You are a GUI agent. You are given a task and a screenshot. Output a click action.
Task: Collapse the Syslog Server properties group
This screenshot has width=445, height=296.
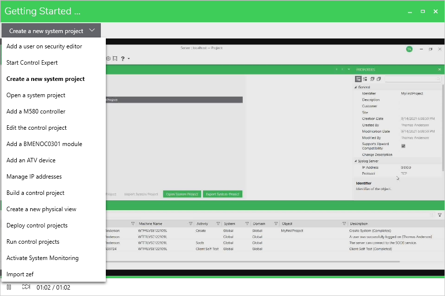[x=356, y=161]
